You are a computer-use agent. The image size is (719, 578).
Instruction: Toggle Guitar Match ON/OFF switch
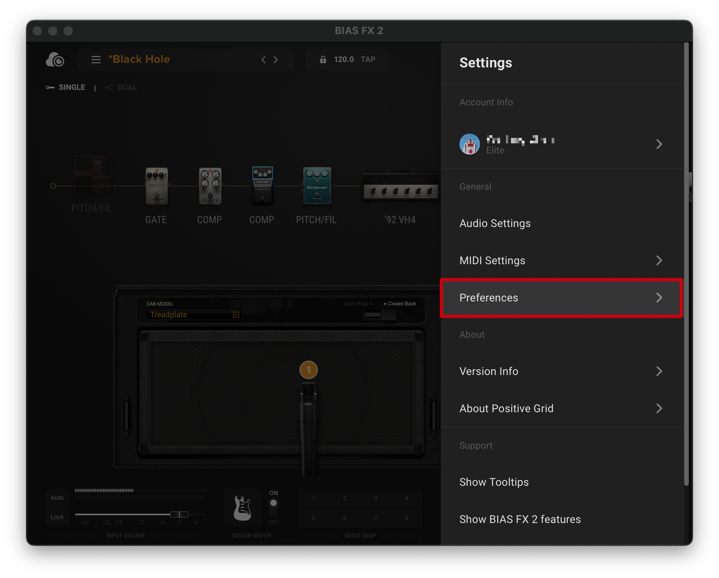(273, 507)
